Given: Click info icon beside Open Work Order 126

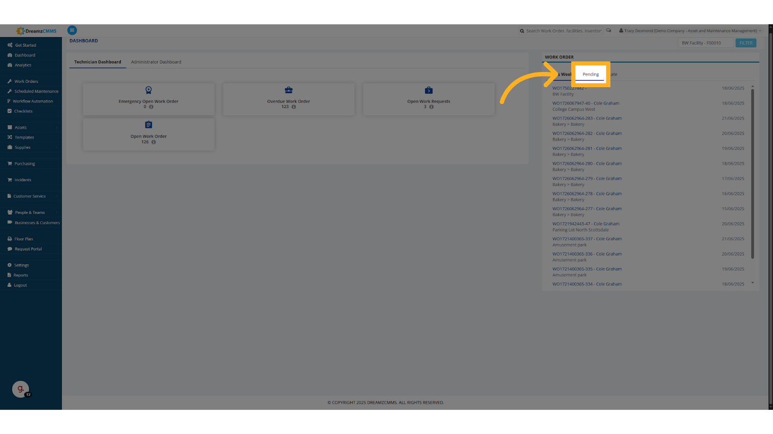Looking at the screenshot, I should coord(154,142).
